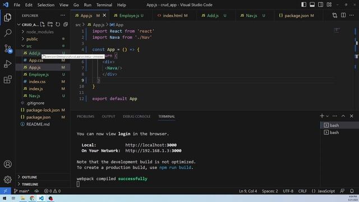359x202 pixels.
Task: Click the editor minimap
Action: pos(337,30)
